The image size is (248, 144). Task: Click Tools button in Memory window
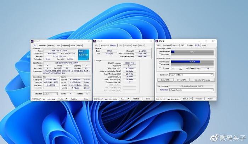123,99
